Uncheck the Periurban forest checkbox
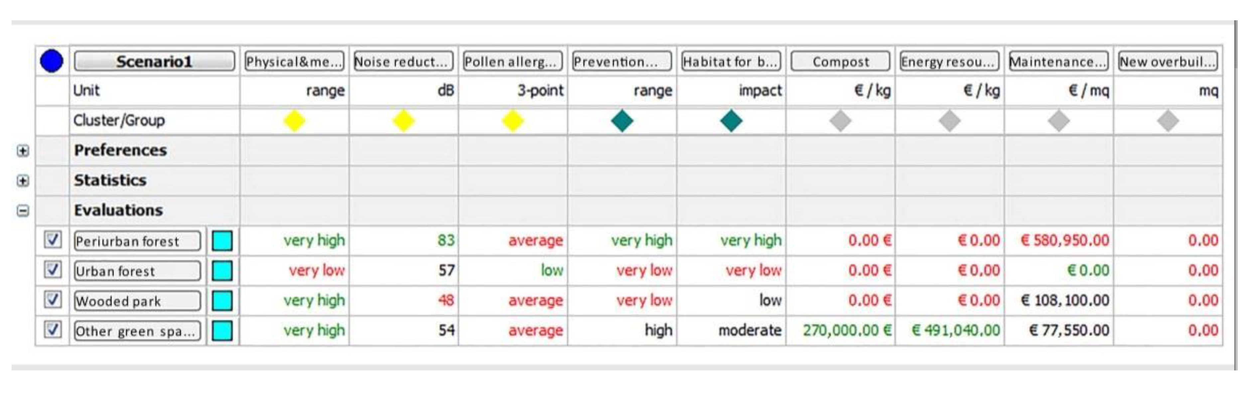 point(52,240)
